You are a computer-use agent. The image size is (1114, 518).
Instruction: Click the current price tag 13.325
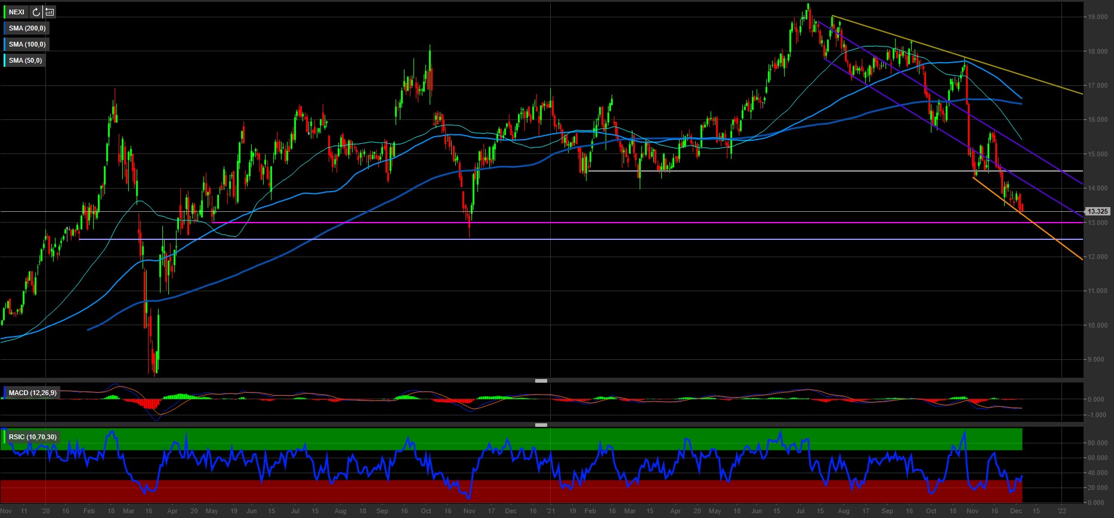1097,211
